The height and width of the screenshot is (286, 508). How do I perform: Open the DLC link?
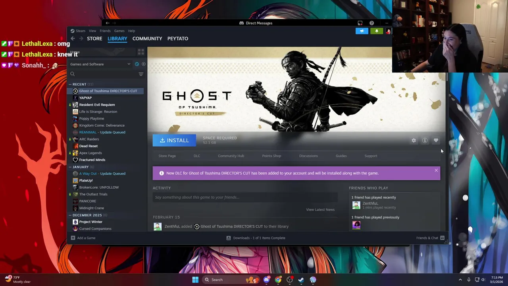pyautogui.click(x=197, y=156)
